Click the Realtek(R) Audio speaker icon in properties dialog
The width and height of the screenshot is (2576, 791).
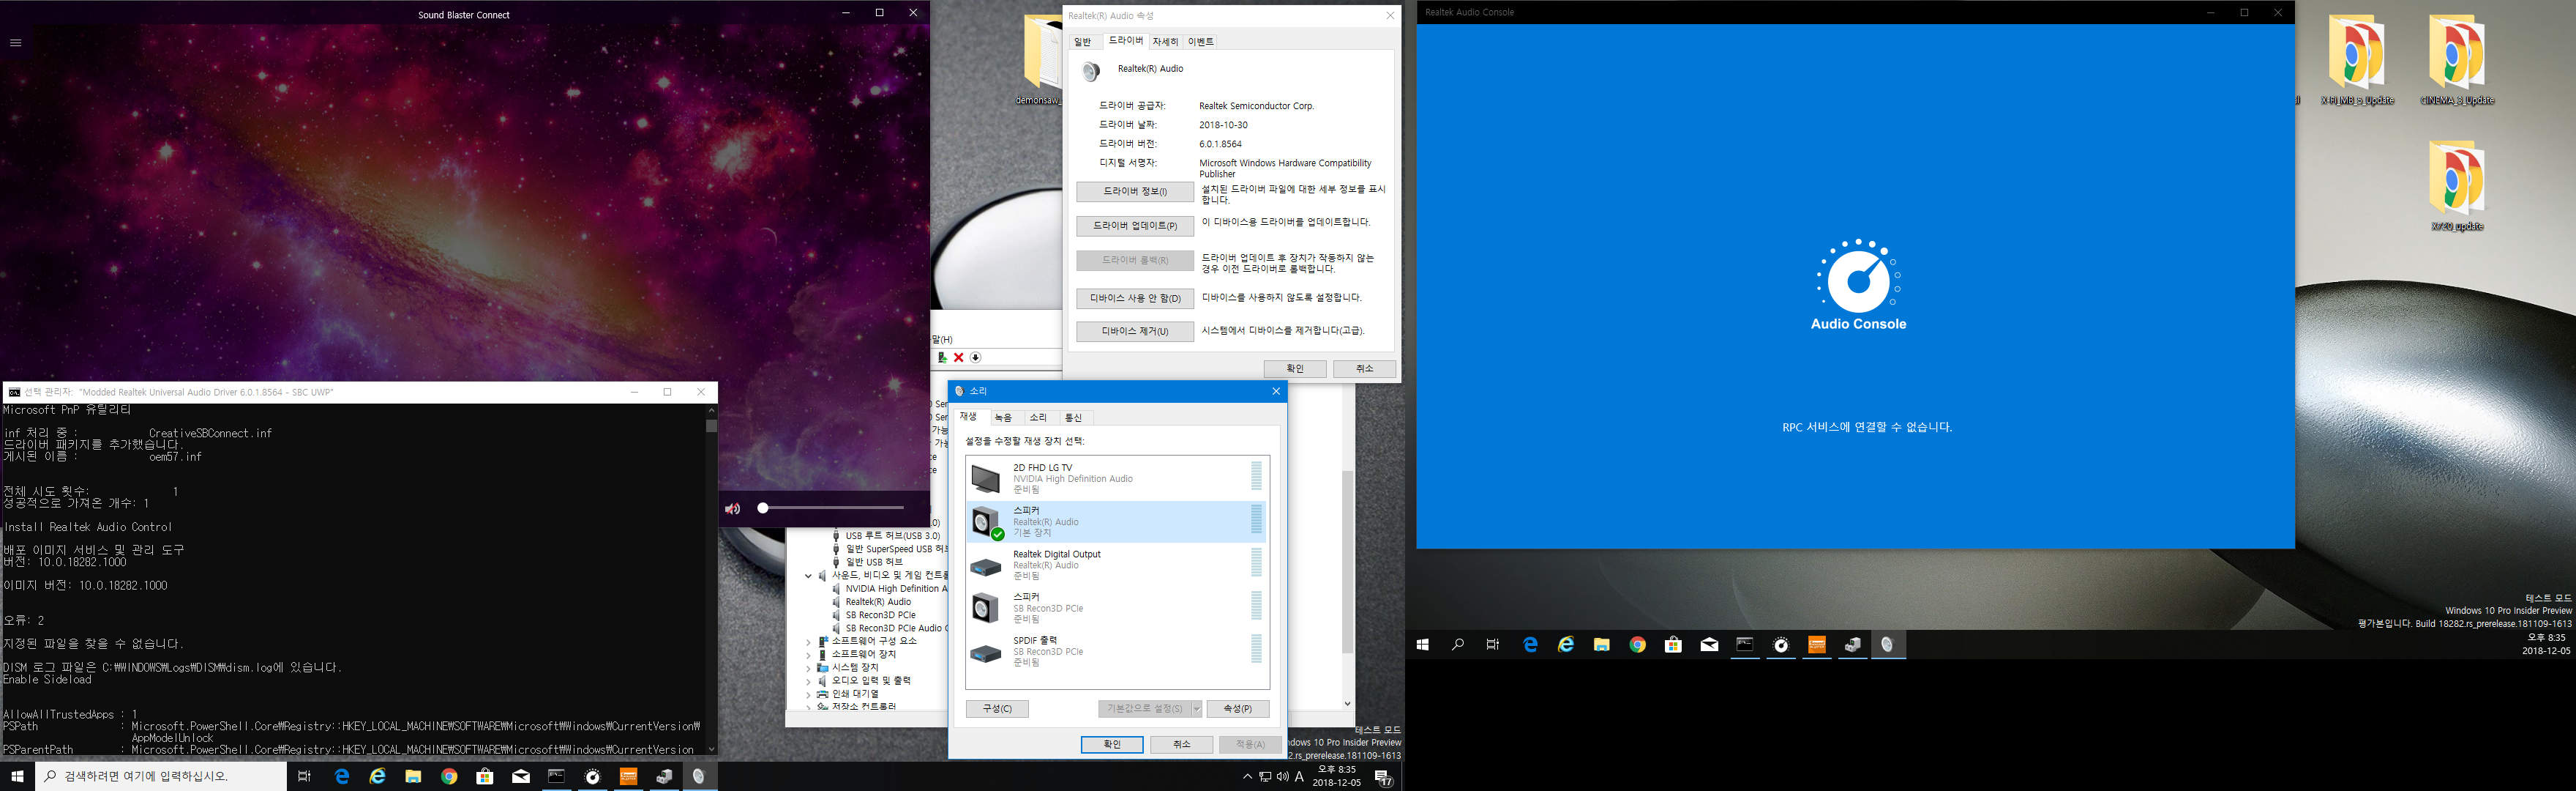1091,71
